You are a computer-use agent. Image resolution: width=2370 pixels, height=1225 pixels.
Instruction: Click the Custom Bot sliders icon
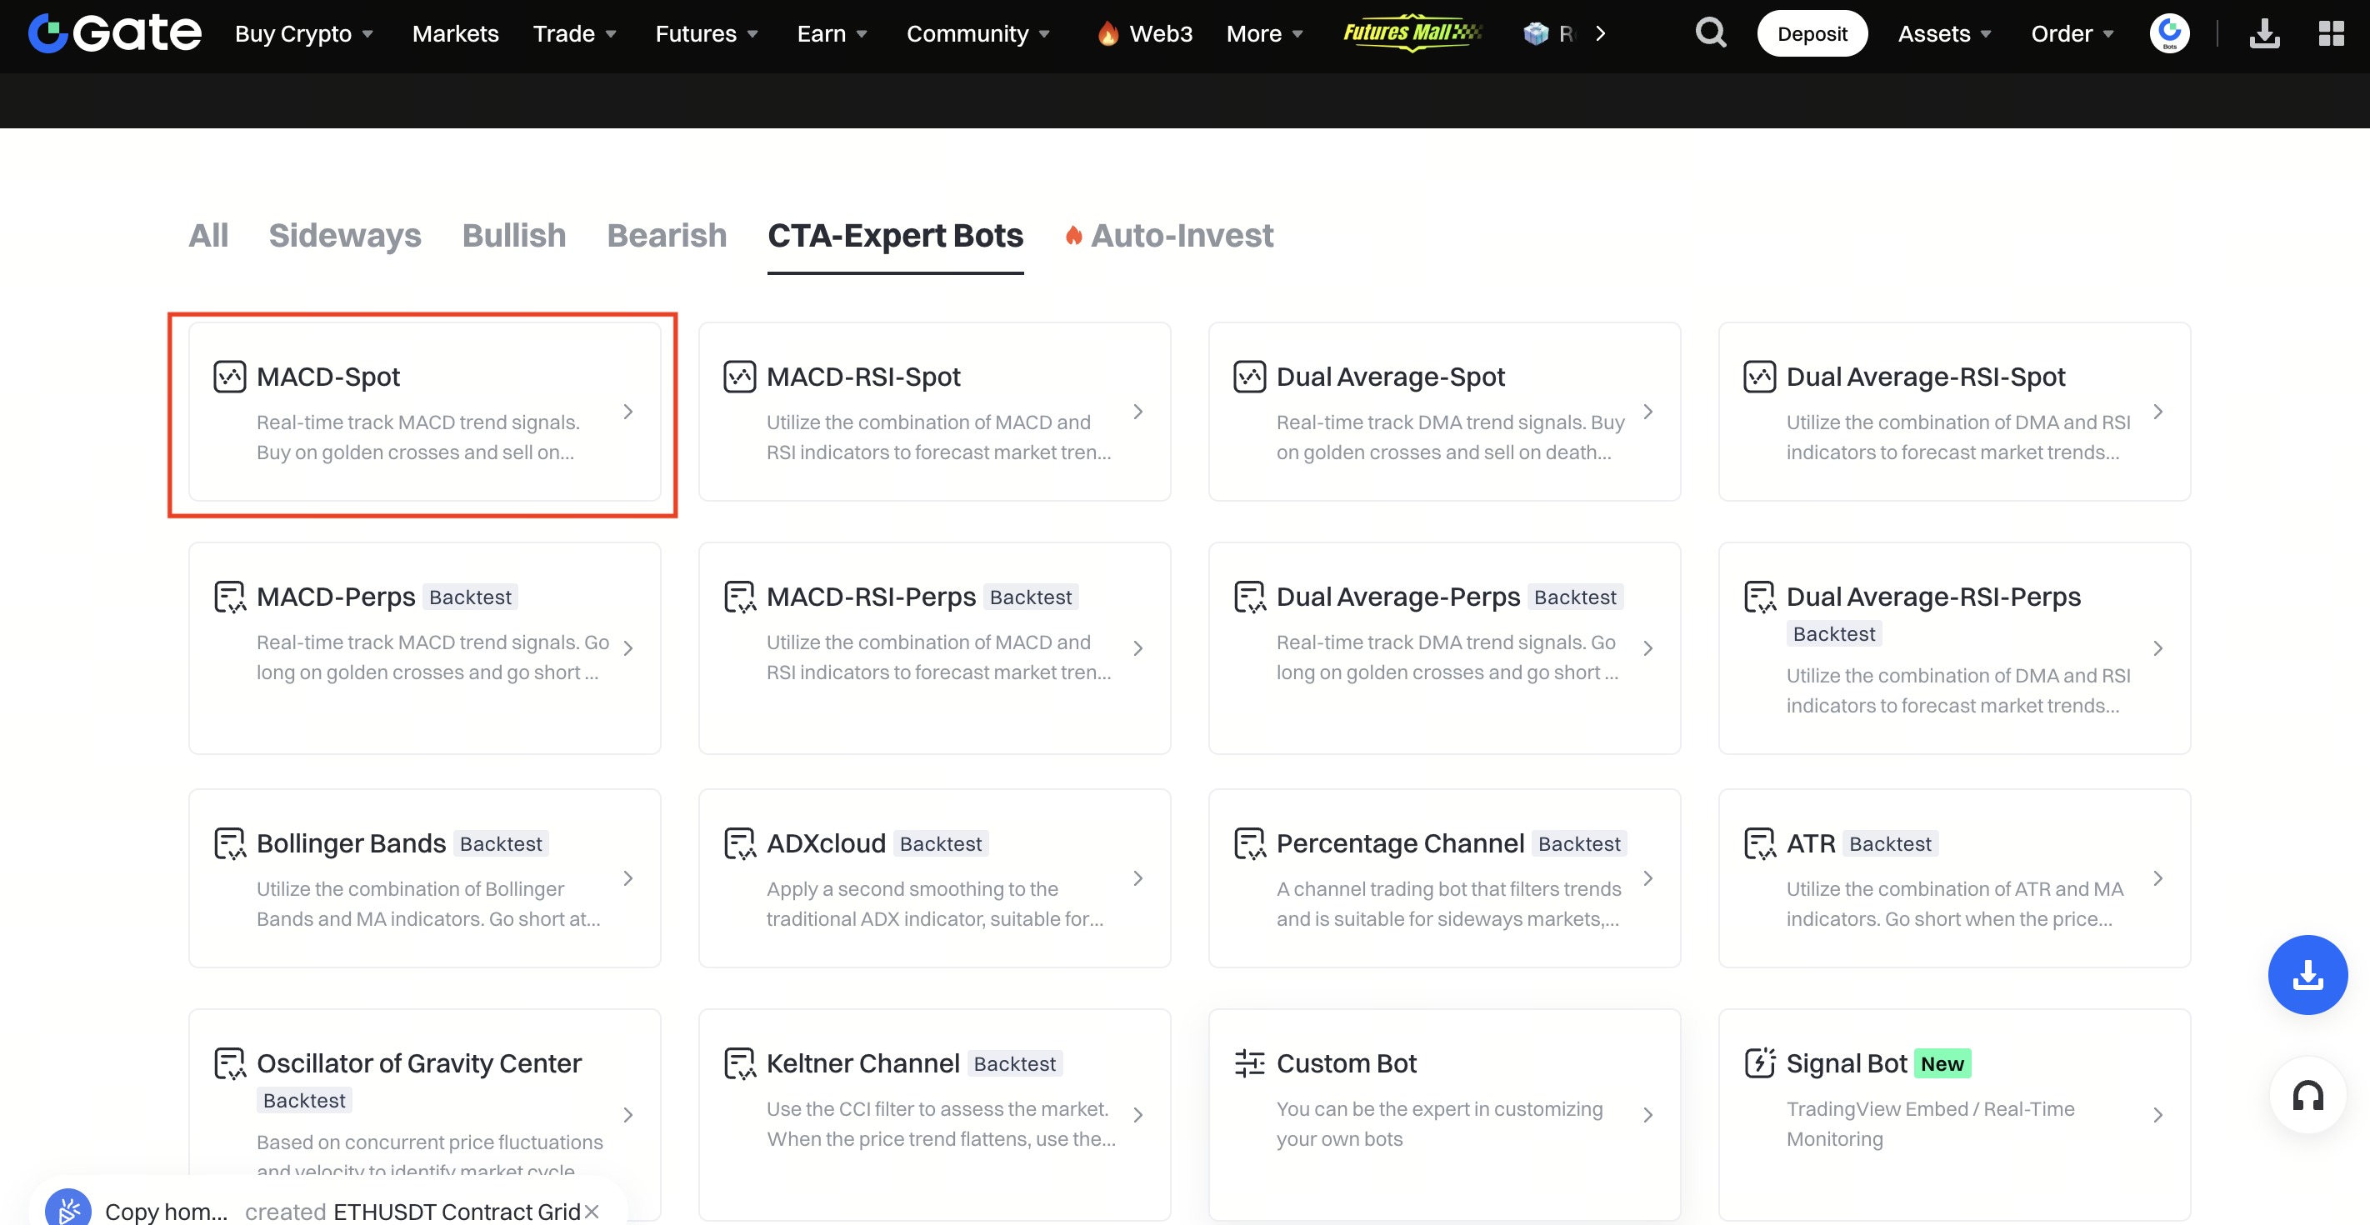coord(1249,1063)
